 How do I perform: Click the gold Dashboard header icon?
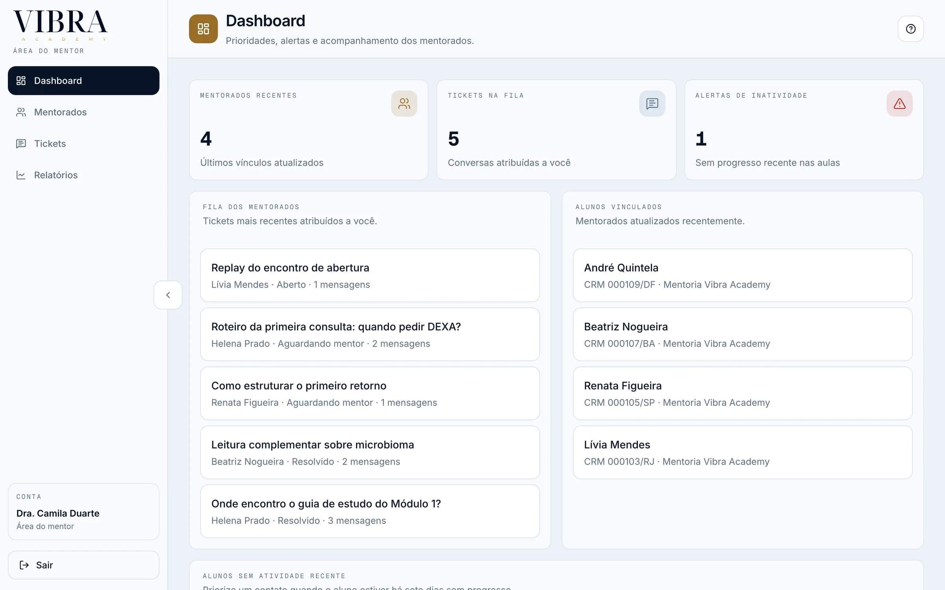tap(203, 29)
